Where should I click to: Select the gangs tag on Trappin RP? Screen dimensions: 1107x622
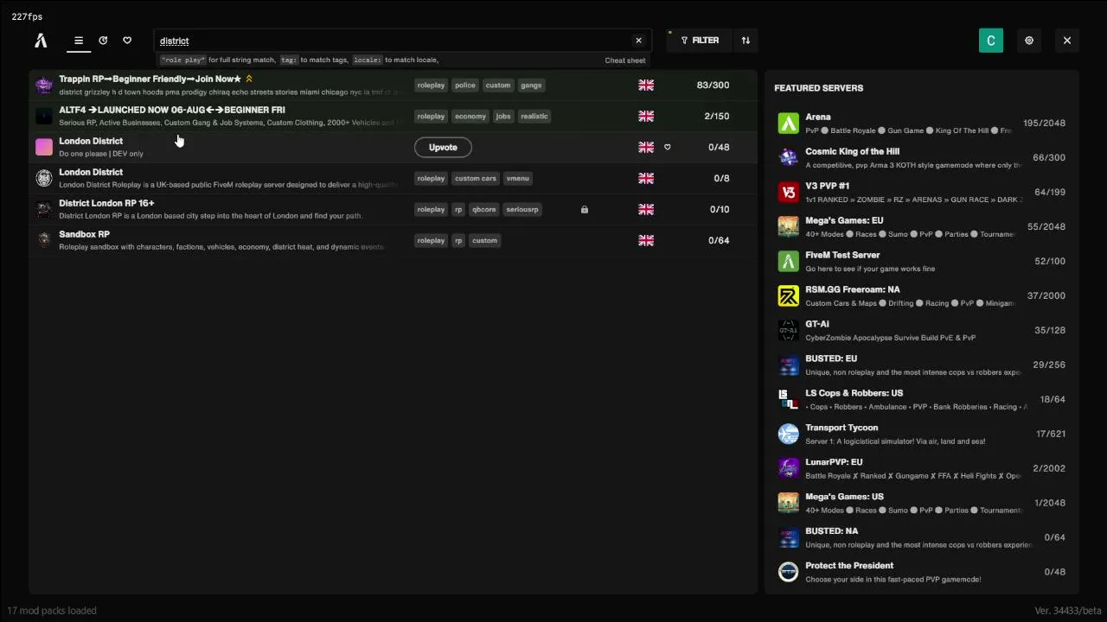[x=531, y=85]
